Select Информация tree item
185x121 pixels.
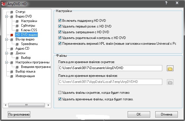[25, 76]
